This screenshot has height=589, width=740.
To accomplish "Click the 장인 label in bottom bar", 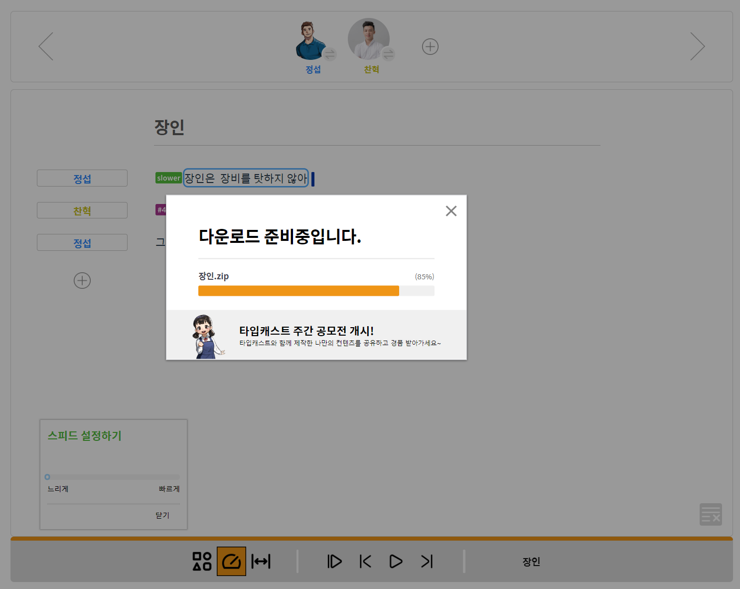I will click(x=531, y=562).
